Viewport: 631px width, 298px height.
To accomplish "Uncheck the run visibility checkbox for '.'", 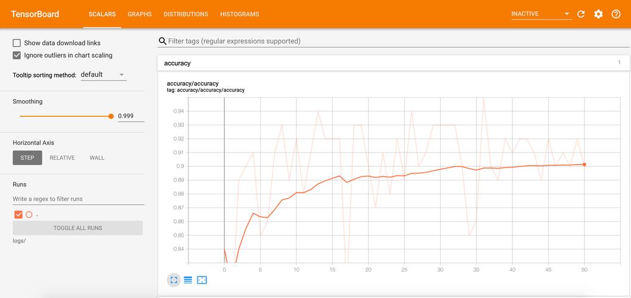I will (18, 215).
